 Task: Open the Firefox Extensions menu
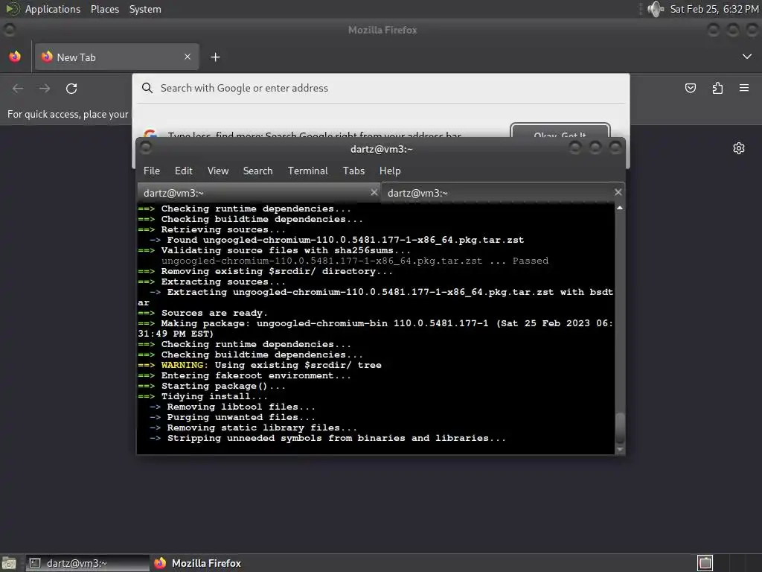pos(717,88)
